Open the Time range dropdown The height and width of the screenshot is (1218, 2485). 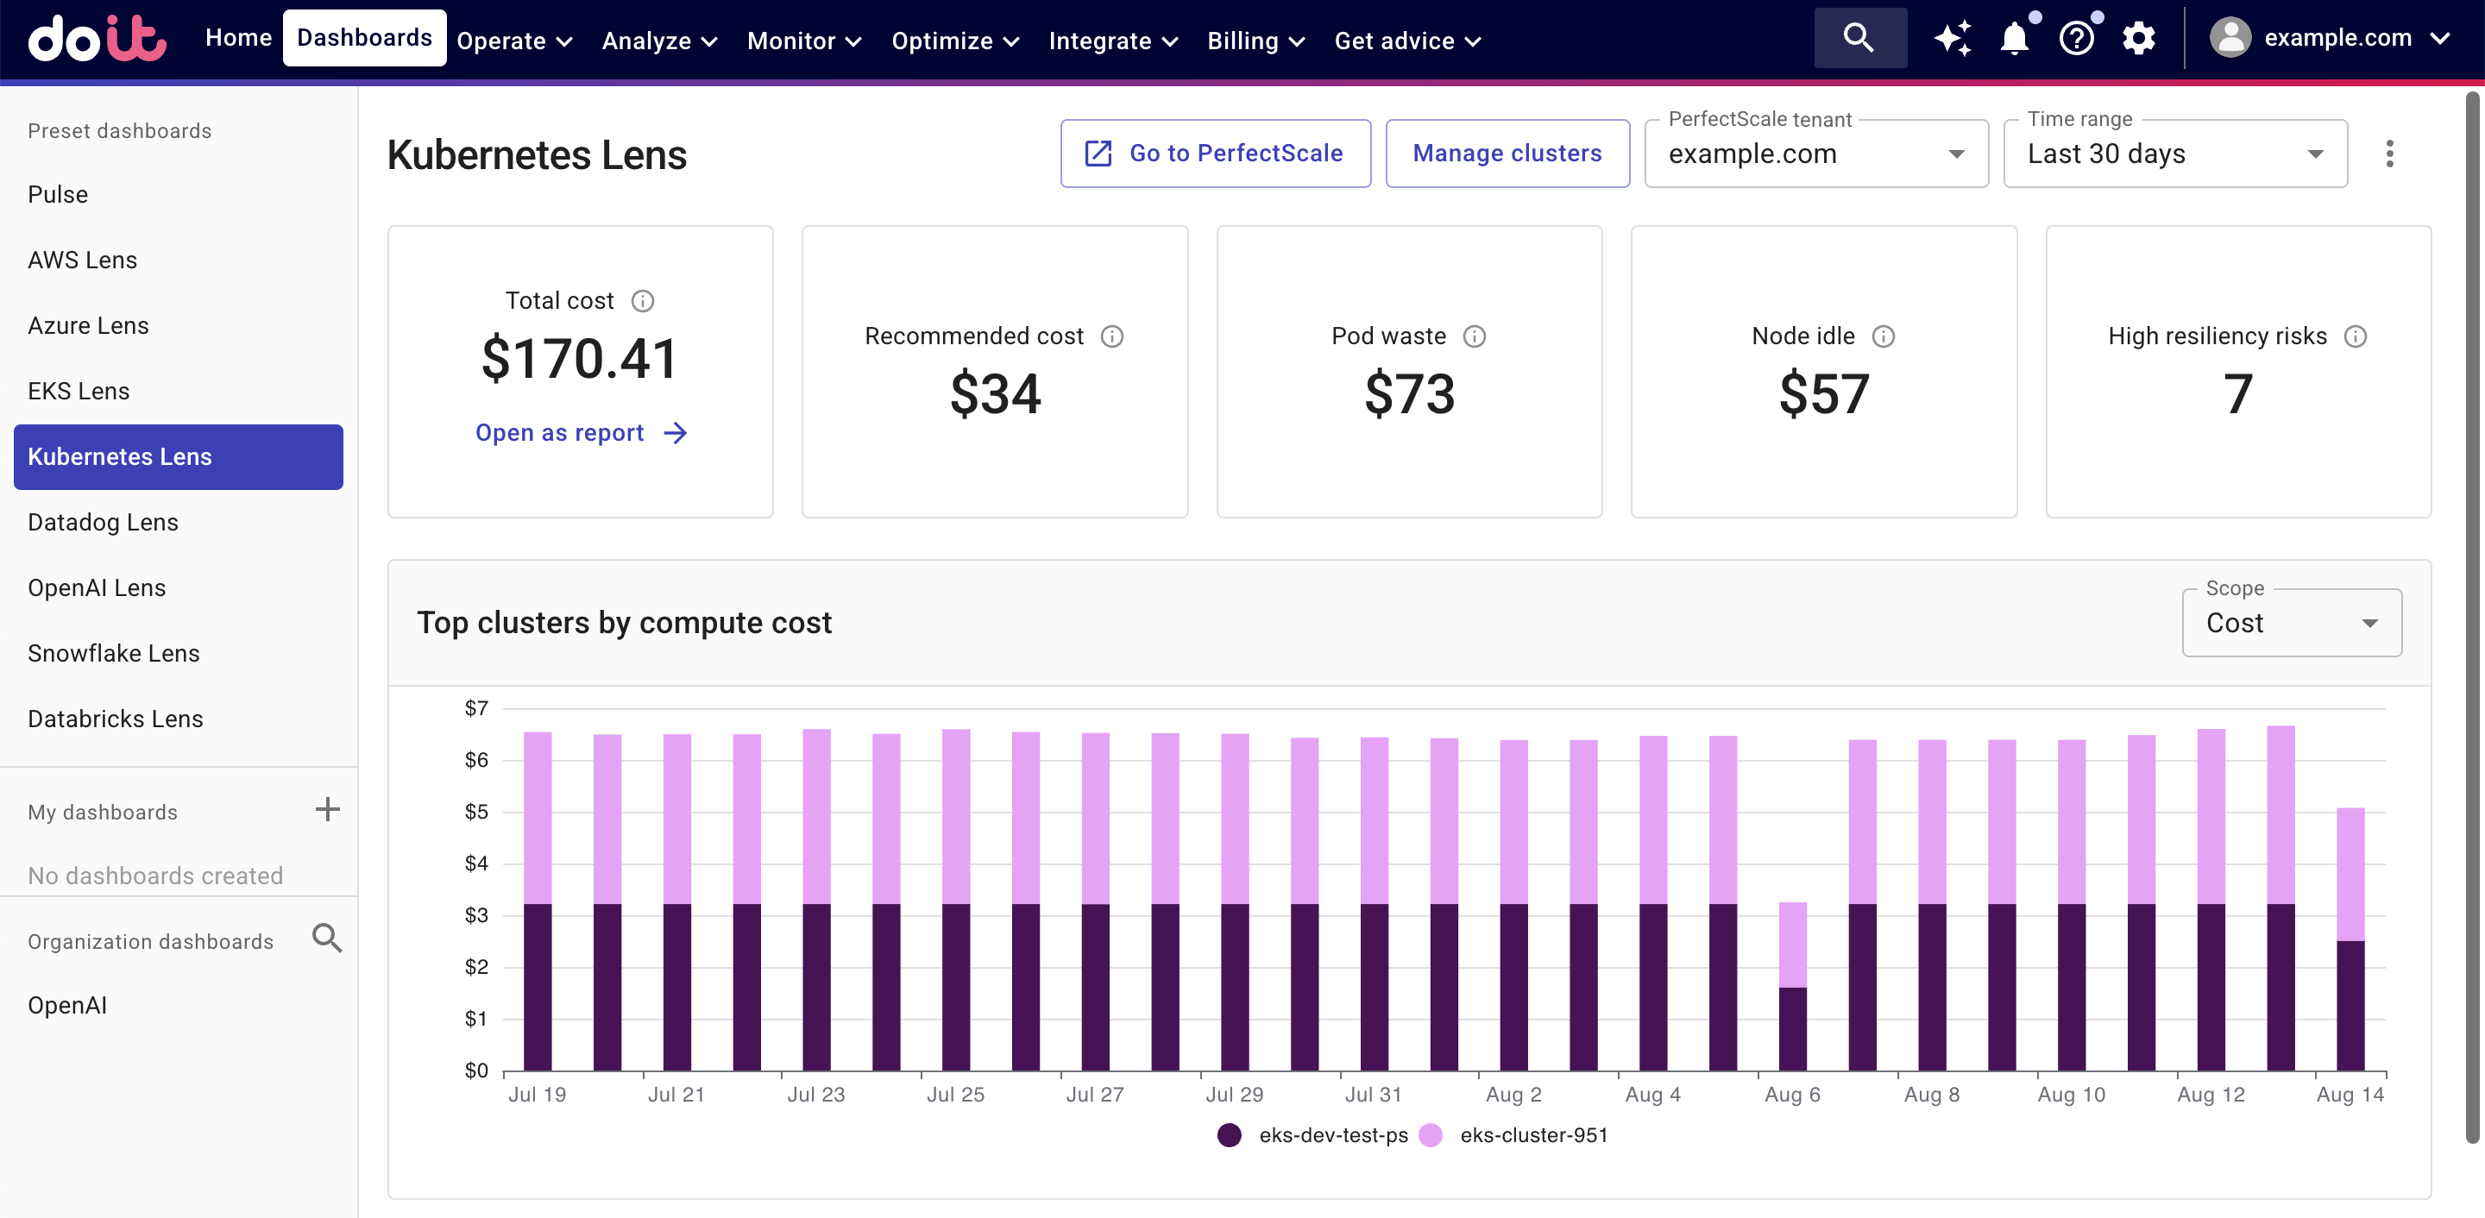pos(2175,154)
